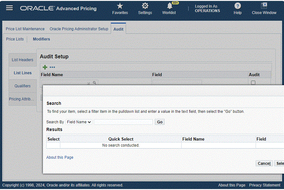The image size is (284, 190).
Task: Select Qualifiers side tab
Action: click(23, 86)
